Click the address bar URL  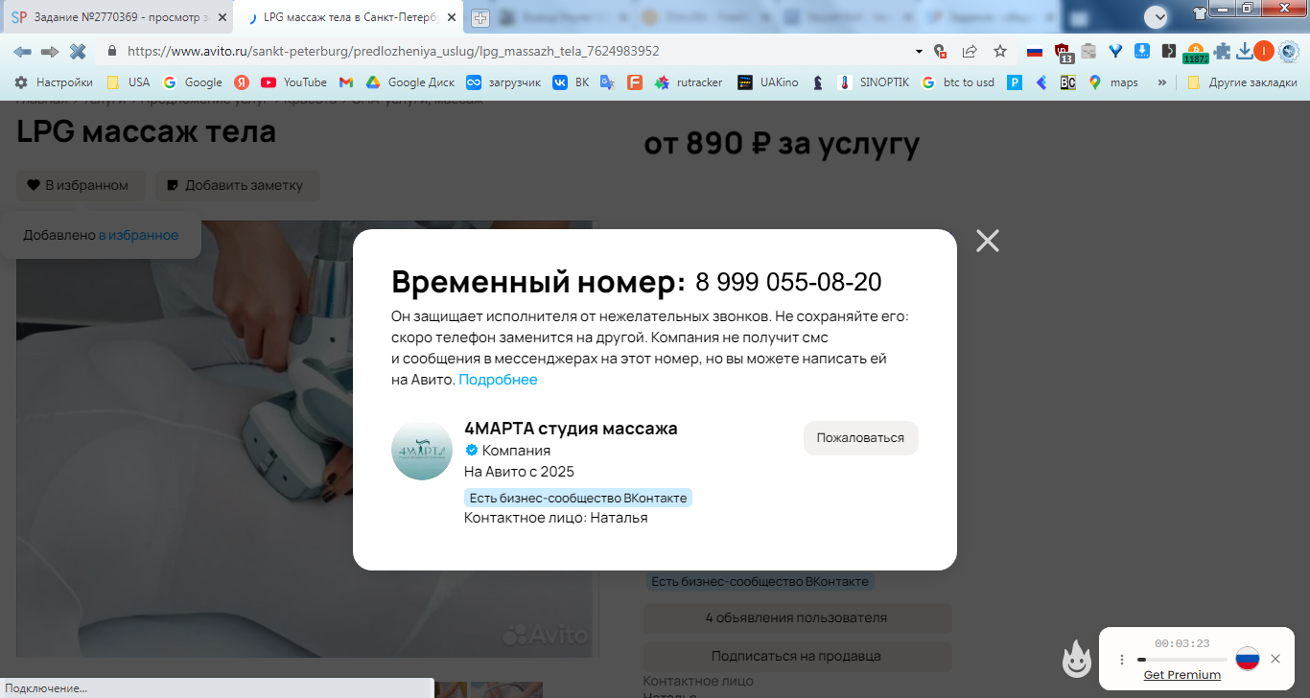point(393,51)
